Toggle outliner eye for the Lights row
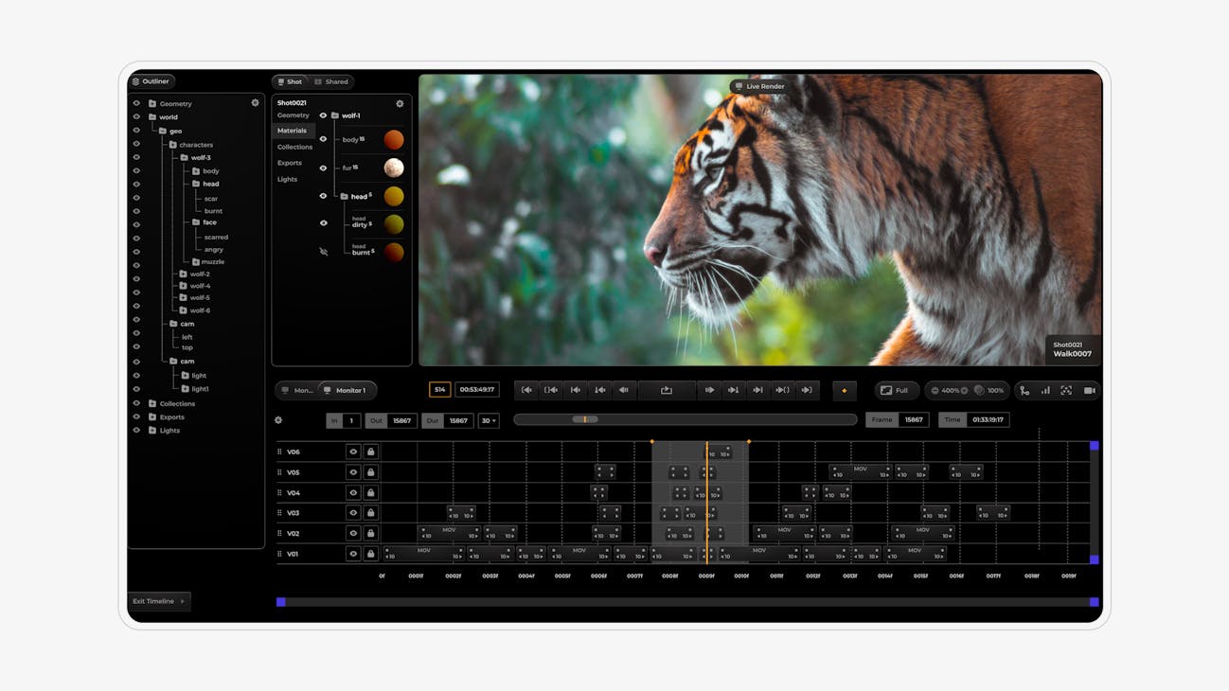The height and width of the screenshot is (691, 1229). point(136,431)
